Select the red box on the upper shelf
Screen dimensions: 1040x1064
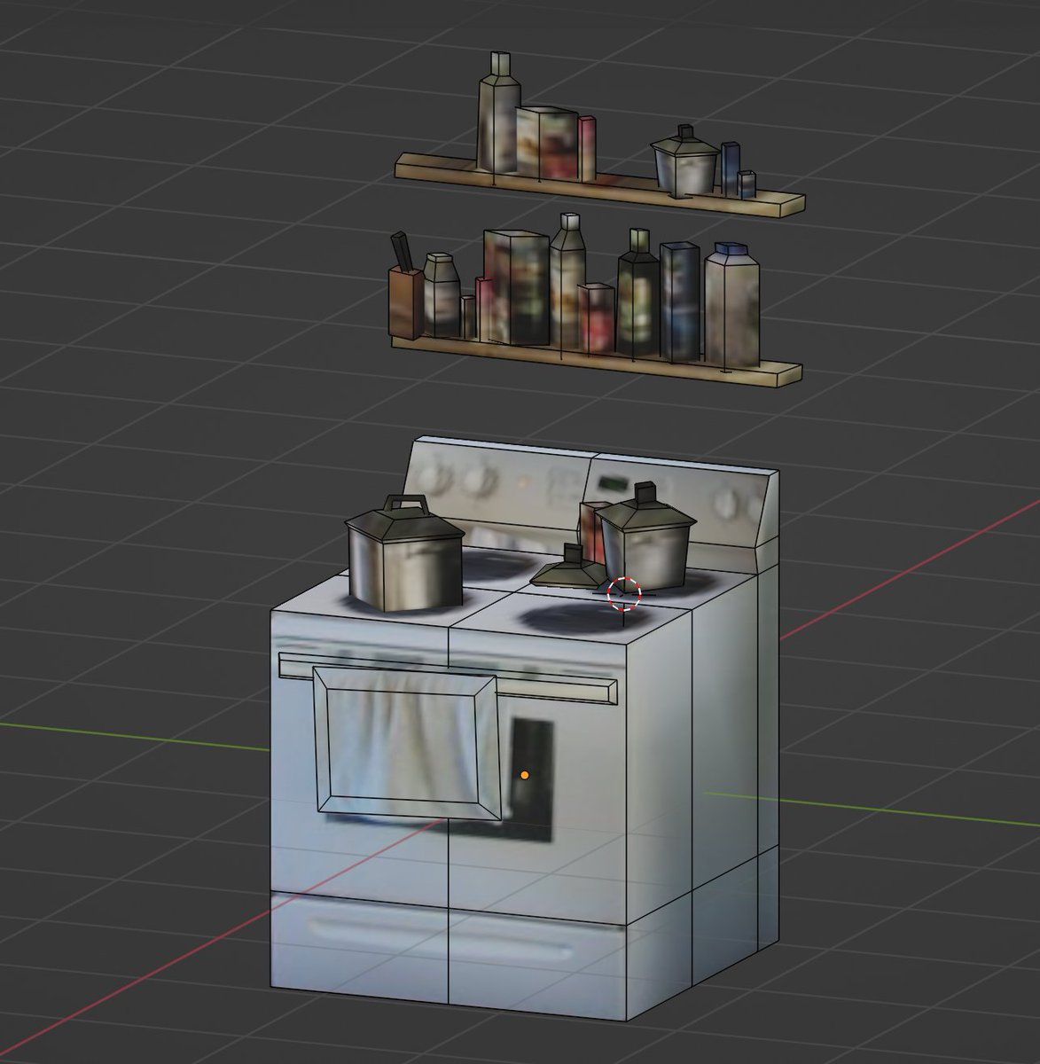tap(586, 147)
